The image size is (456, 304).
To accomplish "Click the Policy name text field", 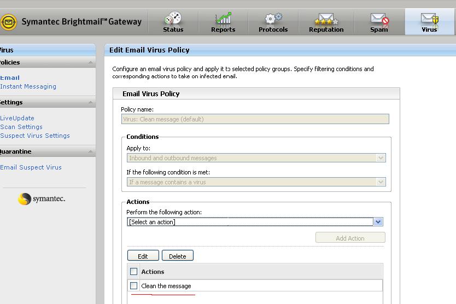I will [x=255, y=119].
